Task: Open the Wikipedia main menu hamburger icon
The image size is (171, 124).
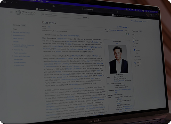Action: 11,12
